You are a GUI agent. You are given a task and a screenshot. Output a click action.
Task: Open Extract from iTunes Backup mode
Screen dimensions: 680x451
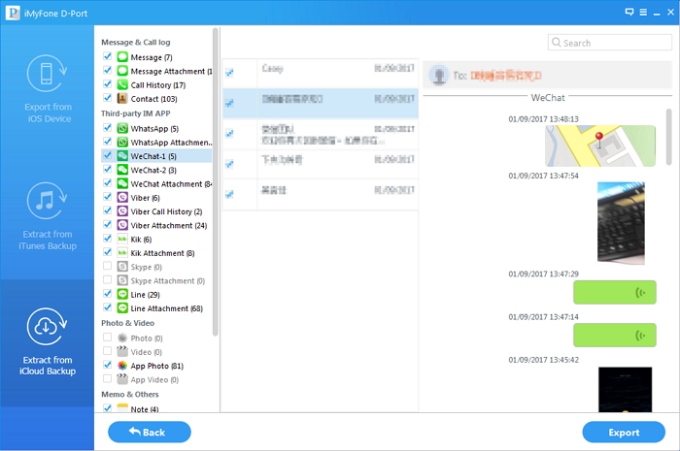tap(47, 215)
